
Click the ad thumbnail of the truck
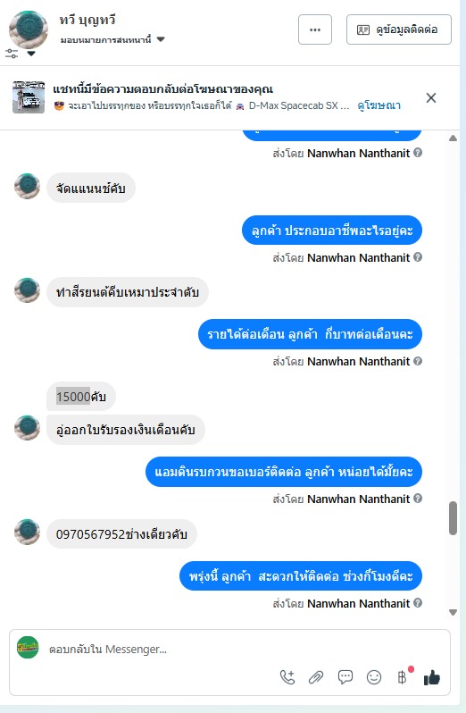pos(29,97)
